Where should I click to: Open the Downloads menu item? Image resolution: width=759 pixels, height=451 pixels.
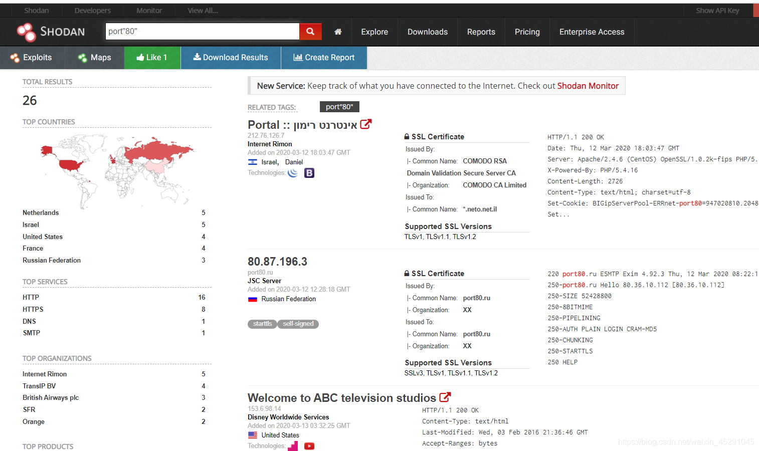(428, 32)
